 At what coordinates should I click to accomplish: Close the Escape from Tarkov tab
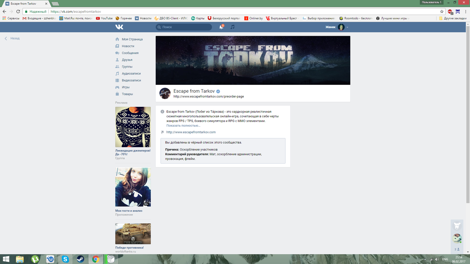[46, 4]
